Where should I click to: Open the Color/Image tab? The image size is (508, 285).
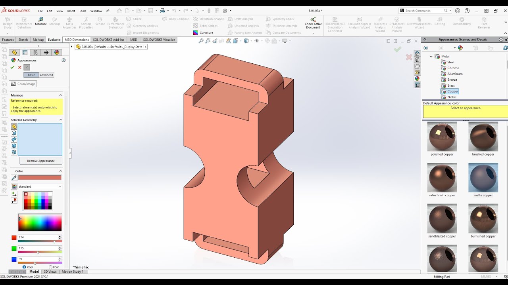pos(23,84)
